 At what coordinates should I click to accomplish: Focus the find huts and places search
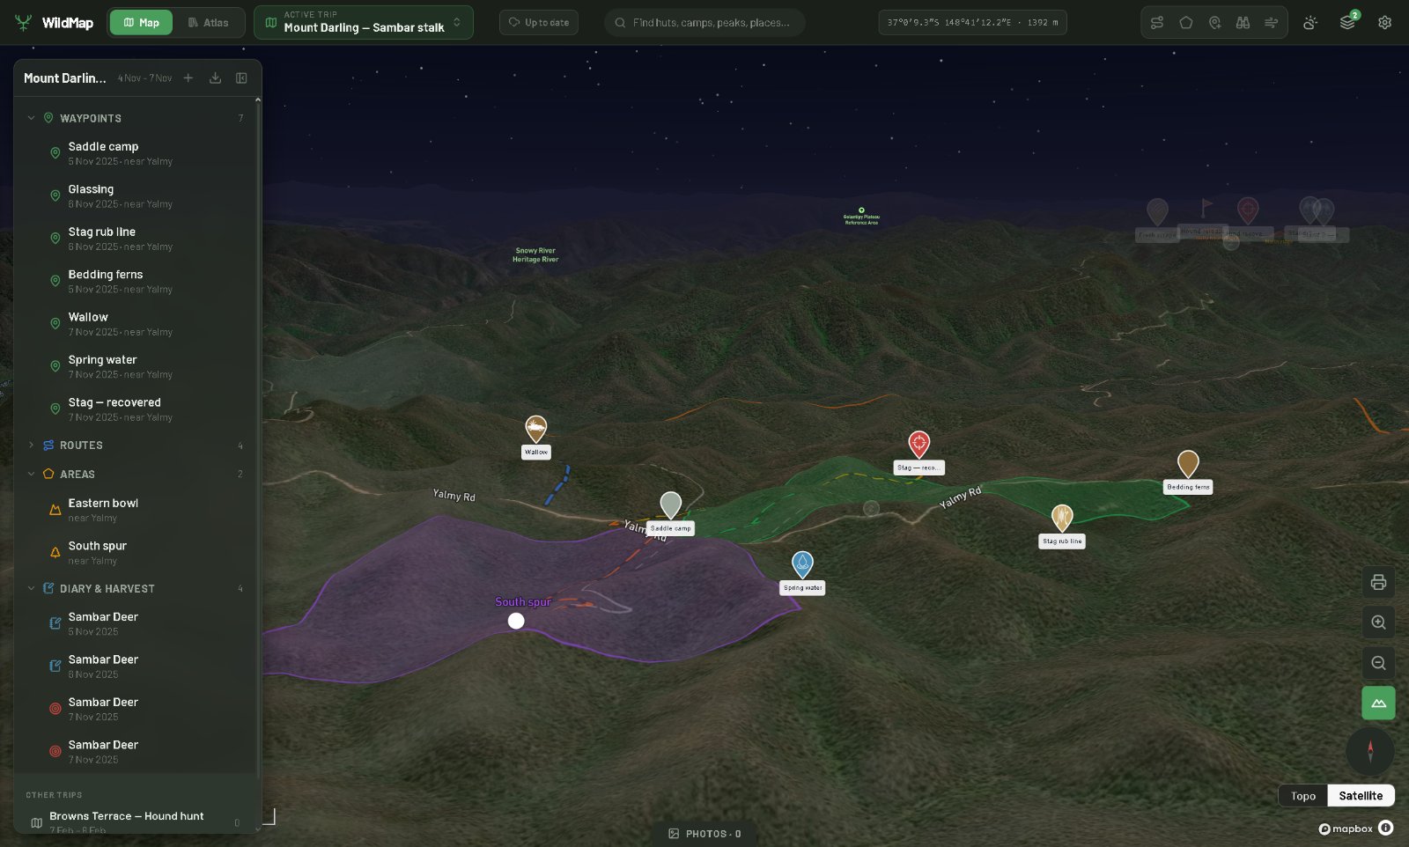click(704, 23)
